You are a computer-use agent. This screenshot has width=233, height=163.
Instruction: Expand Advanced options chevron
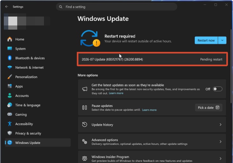[x=220, y=142]
